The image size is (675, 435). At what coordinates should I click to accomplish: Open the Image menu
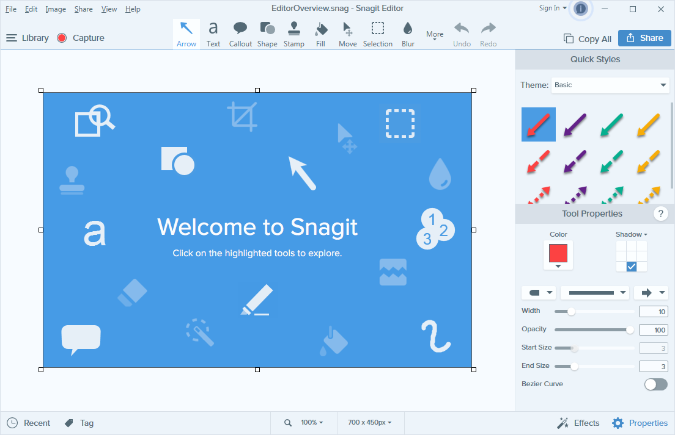click(x=56, y=9)
